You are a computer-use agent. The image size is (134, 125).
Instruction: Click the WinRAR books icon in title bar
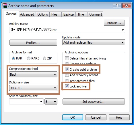coord(5,5)
